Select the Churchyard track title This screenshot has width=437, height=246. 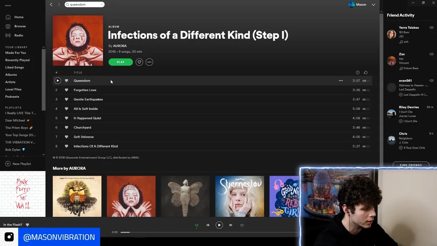pos(82,127)
